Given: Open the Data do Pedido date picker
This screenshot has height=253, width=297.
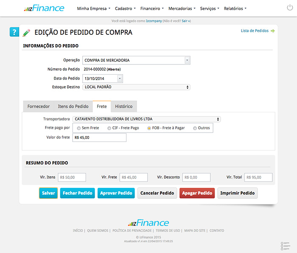Looking at the screenshot, I should [x=120, y=78].
